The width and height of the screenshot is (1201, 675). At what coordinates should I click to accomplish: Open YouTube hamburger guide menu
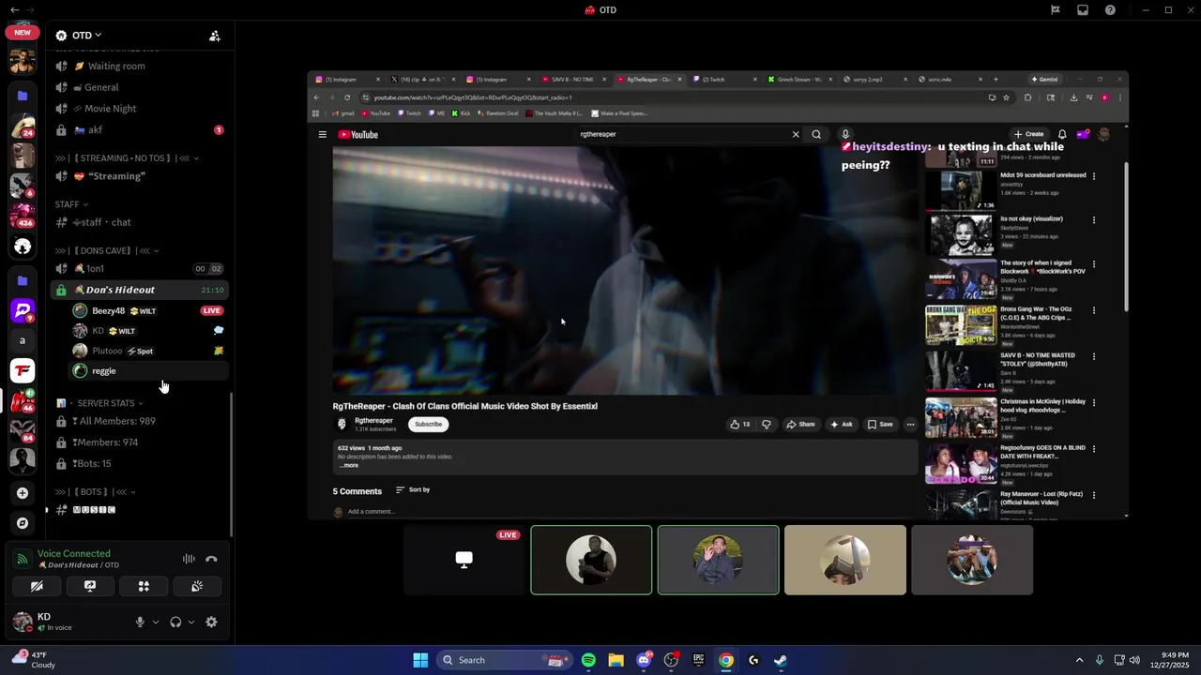click(x=322, y=135)
